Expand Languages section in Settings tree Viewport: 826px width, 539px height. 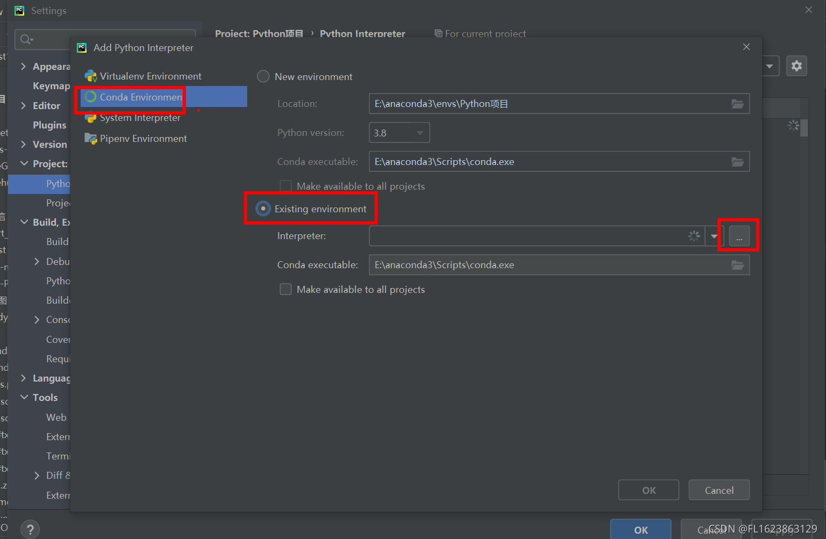(x=23, y=378)
